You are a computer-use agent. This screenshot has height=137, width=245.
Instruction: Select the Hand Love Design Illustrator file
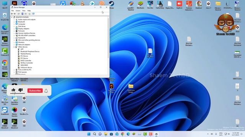coord(111,88)
